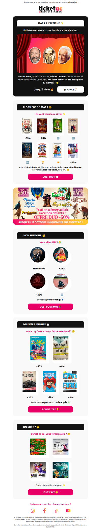Image resolution: width=101 pixels, height=529 pixels.
Task: Open the "Relationshit" poster thumbnail
Action: click(x=70, y=382)
